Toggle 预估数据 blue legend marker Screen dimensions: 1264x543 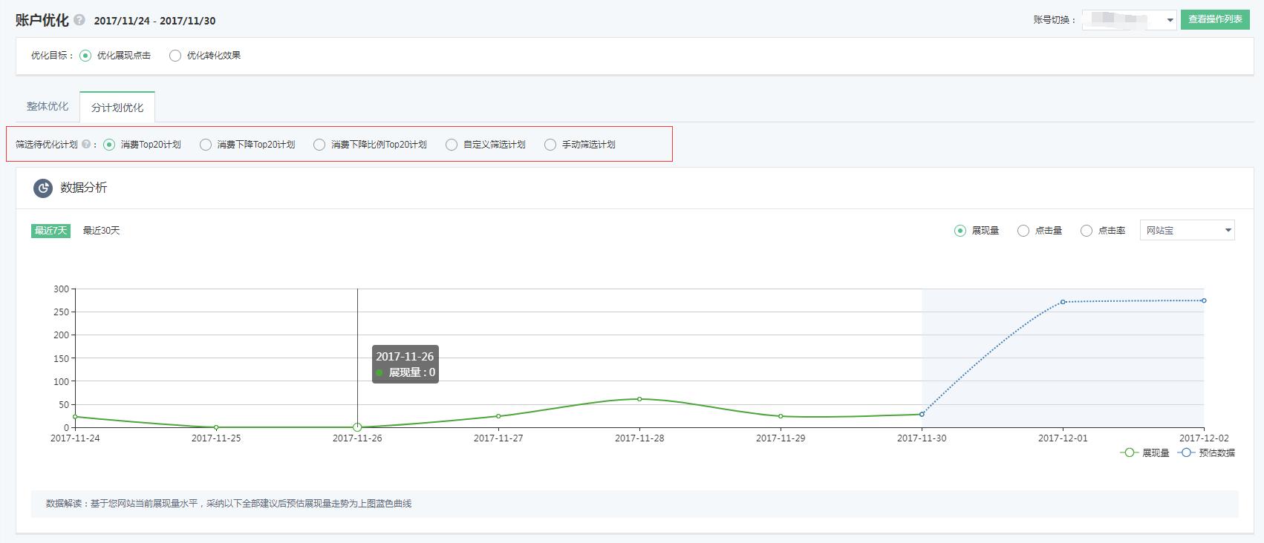pyautogui.click(x=1186, y=452)
